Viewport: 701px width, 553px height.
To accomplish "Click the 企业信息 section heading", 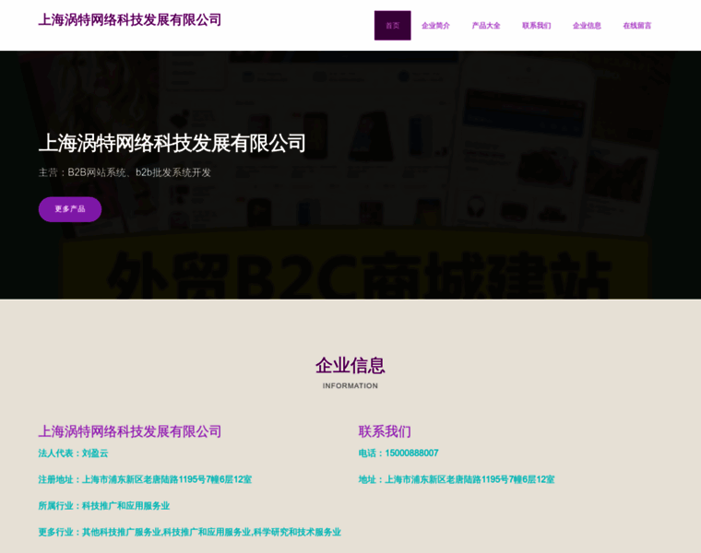I will click(x=350, y=365).
